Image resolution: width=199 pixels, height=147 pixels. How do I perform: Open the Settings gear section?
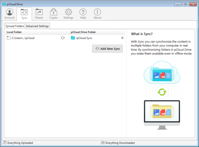pos(69,14)
